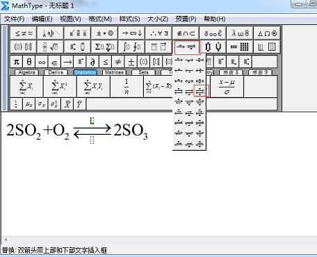Screen dimensions: 317x257
Task: Open the fence templates palette
Action: [x=24, y=47]
